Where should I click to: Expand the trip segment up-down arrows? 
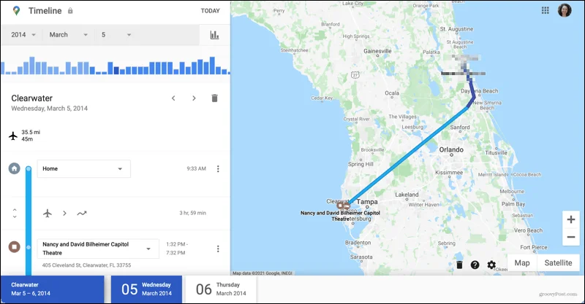(15, 213)
